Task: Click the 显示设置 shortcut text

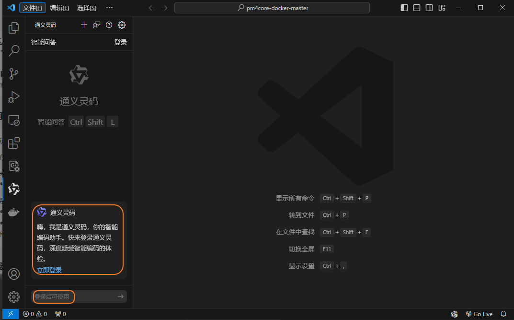Action: point(302,266)
